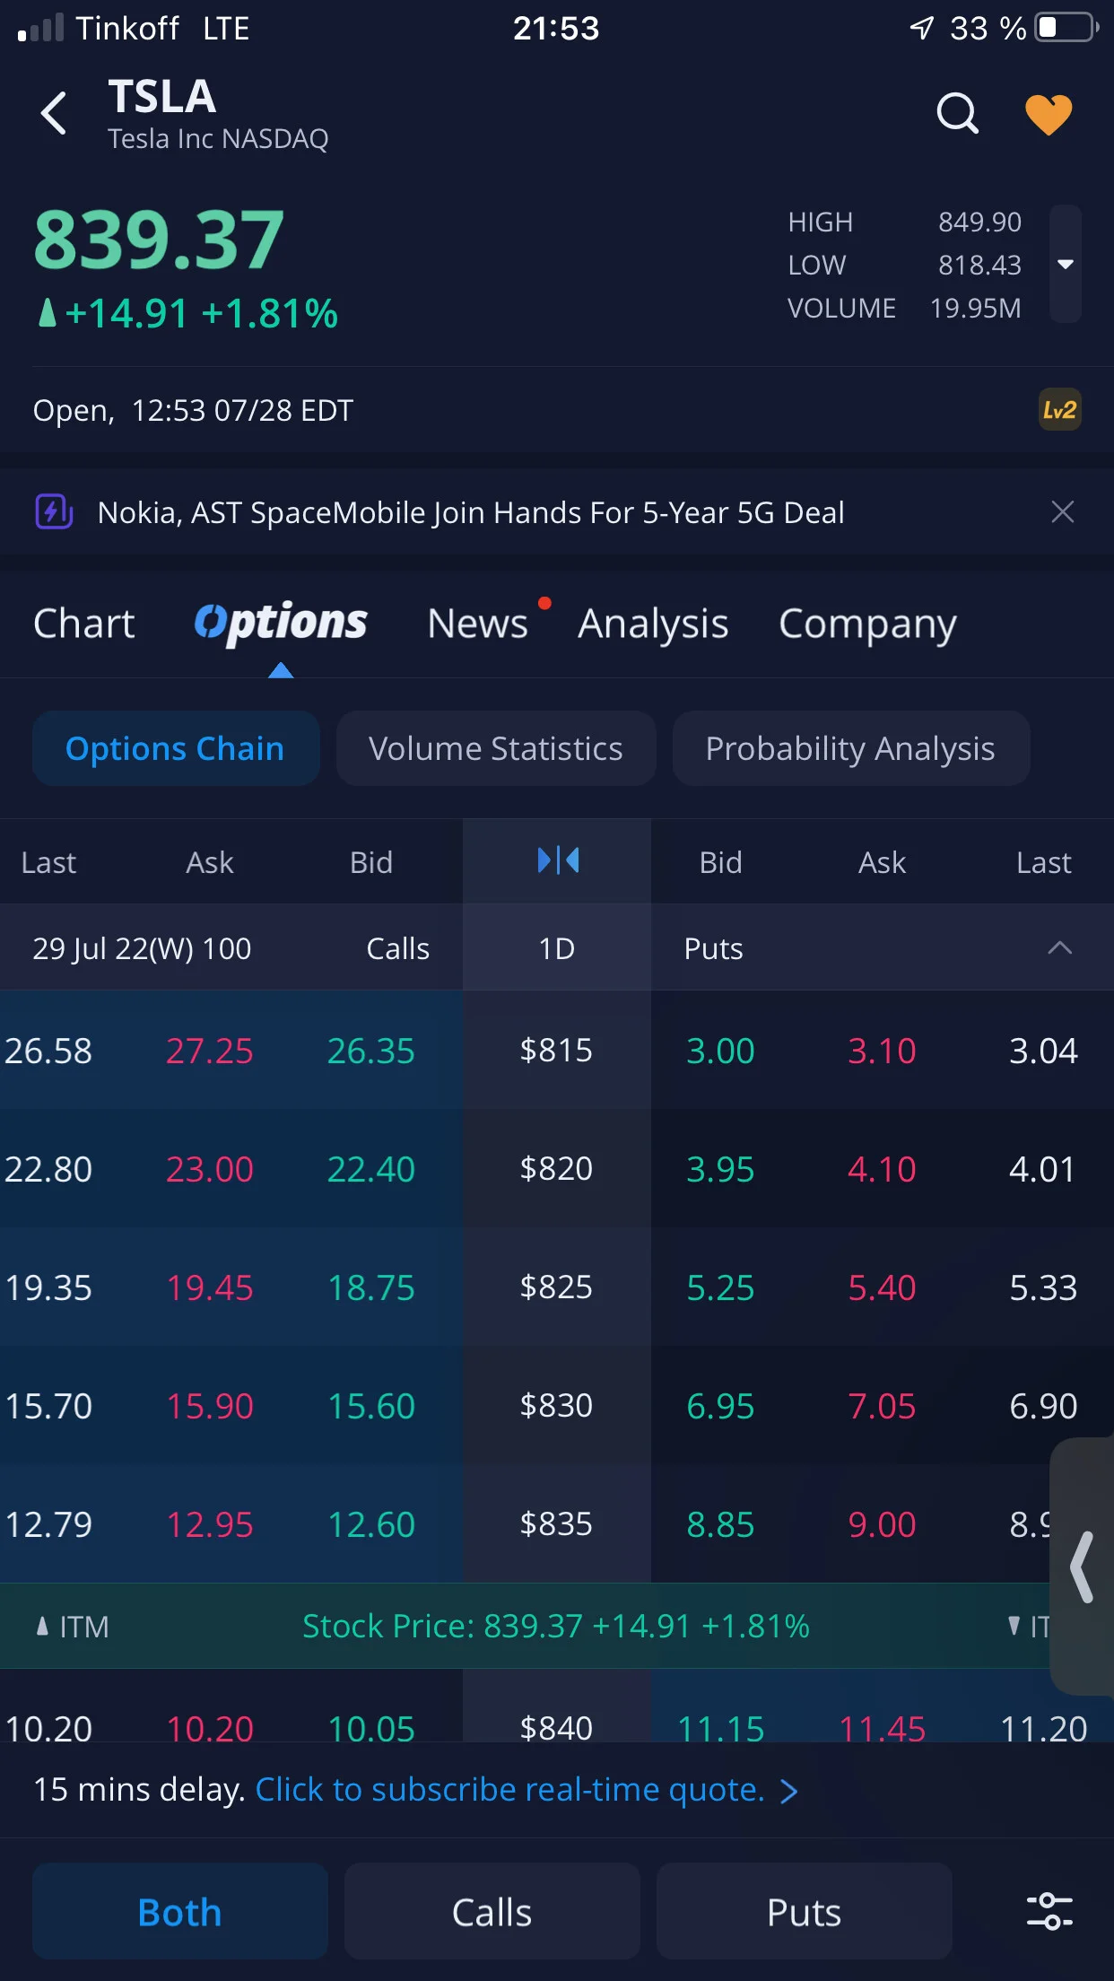Open the Analysis tab

pos(653,624)
